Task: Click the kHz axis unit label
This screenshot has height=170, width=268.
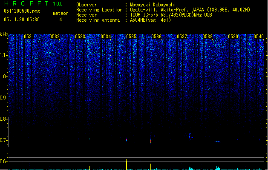Action: click(x=4, y=34)
